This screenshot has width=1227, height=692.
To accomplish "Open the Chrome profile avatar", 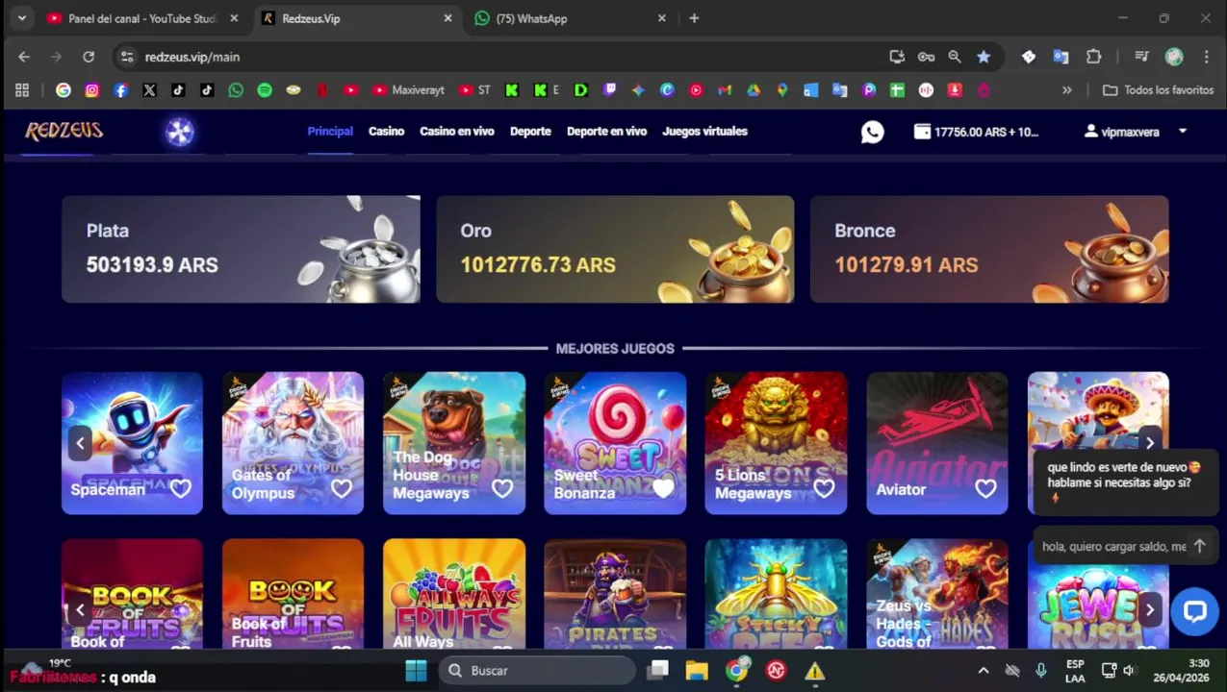I will pos(1174,57).
